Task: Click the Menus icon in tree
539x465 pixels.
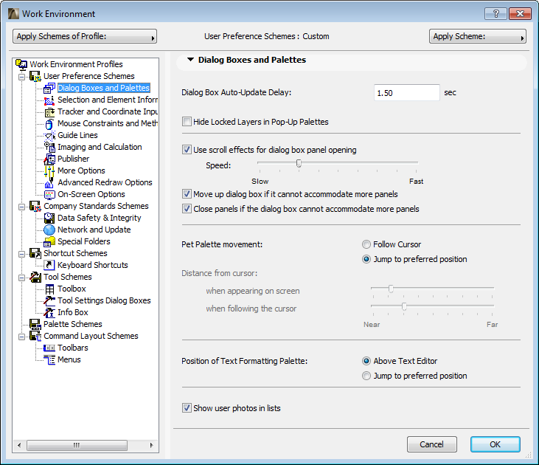Action: pos(49,359)
